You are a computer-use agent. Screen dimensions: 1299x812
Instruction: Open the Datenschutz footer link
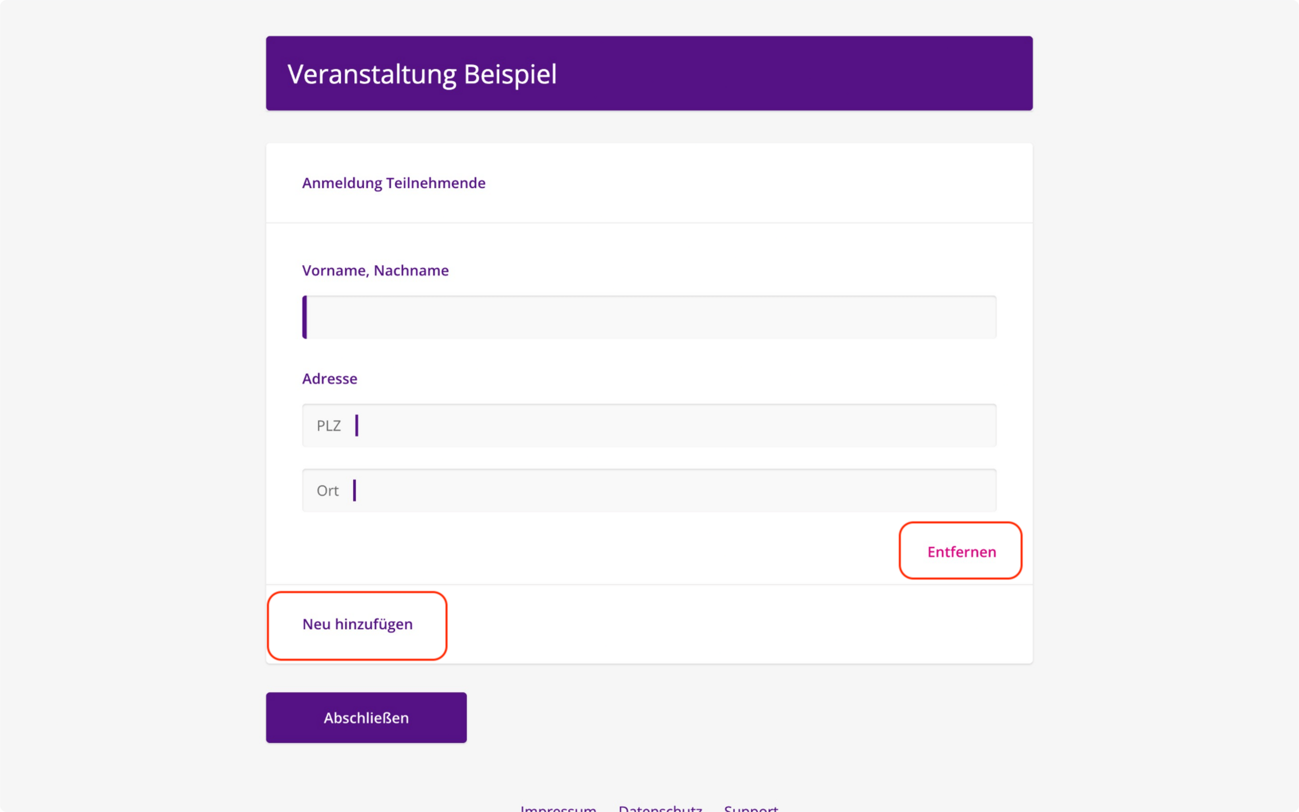click(660, 807)
